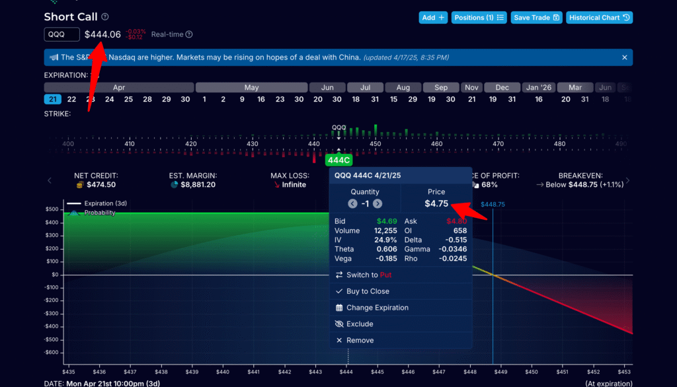Image resolution: width=677 pixels, height=387 pixels.
Task: Decrease the option quantity with the left arrow
Action: tap(353, 203)
